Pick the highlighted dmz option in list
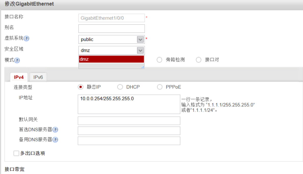This screenshot has height=174, width=303. click(112, 59)
